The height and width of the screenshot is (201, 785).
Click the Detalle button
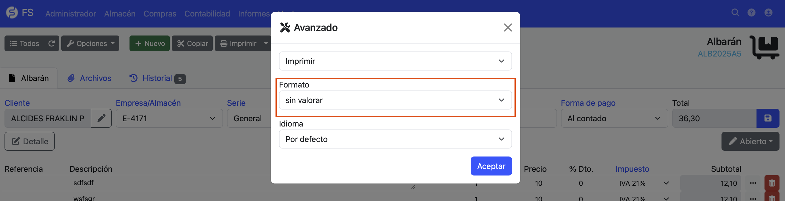(x=29, y=141)
